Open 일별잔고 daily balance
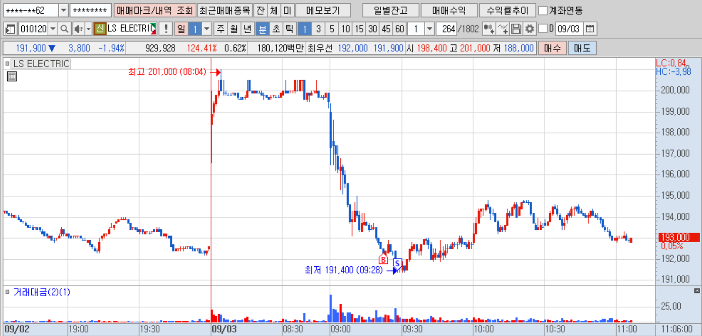The width and height of the screenshot is (702, 336). (x=391, y=10)
